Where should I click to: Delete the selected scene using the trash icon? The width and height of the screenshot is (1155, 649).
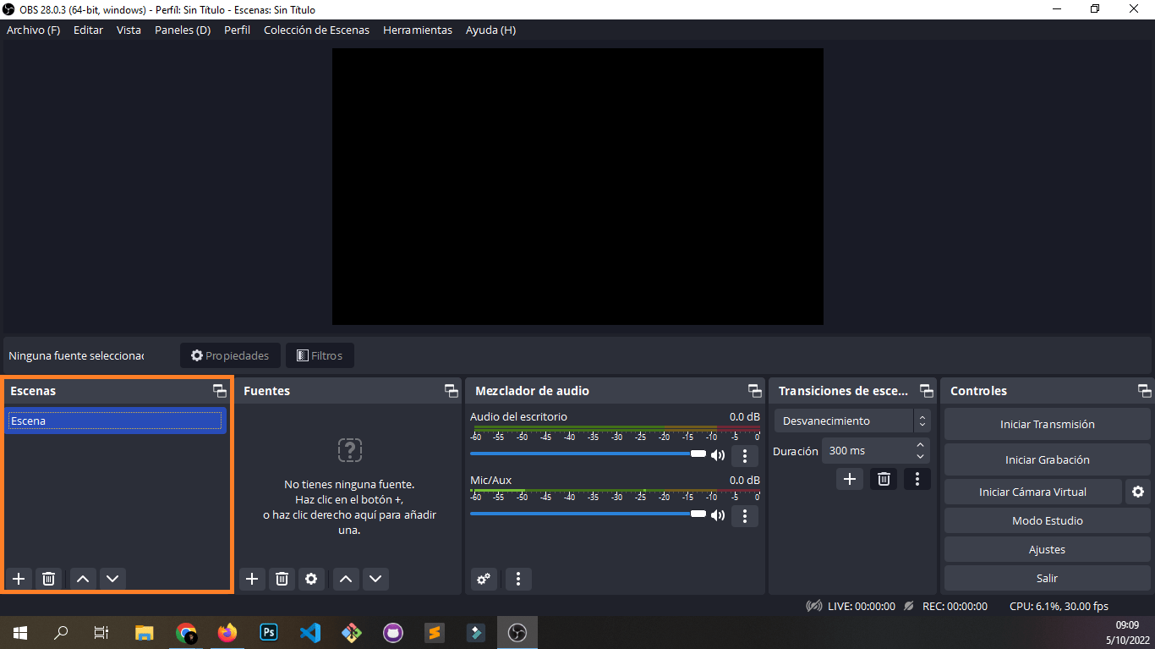(x=48, y=579)
